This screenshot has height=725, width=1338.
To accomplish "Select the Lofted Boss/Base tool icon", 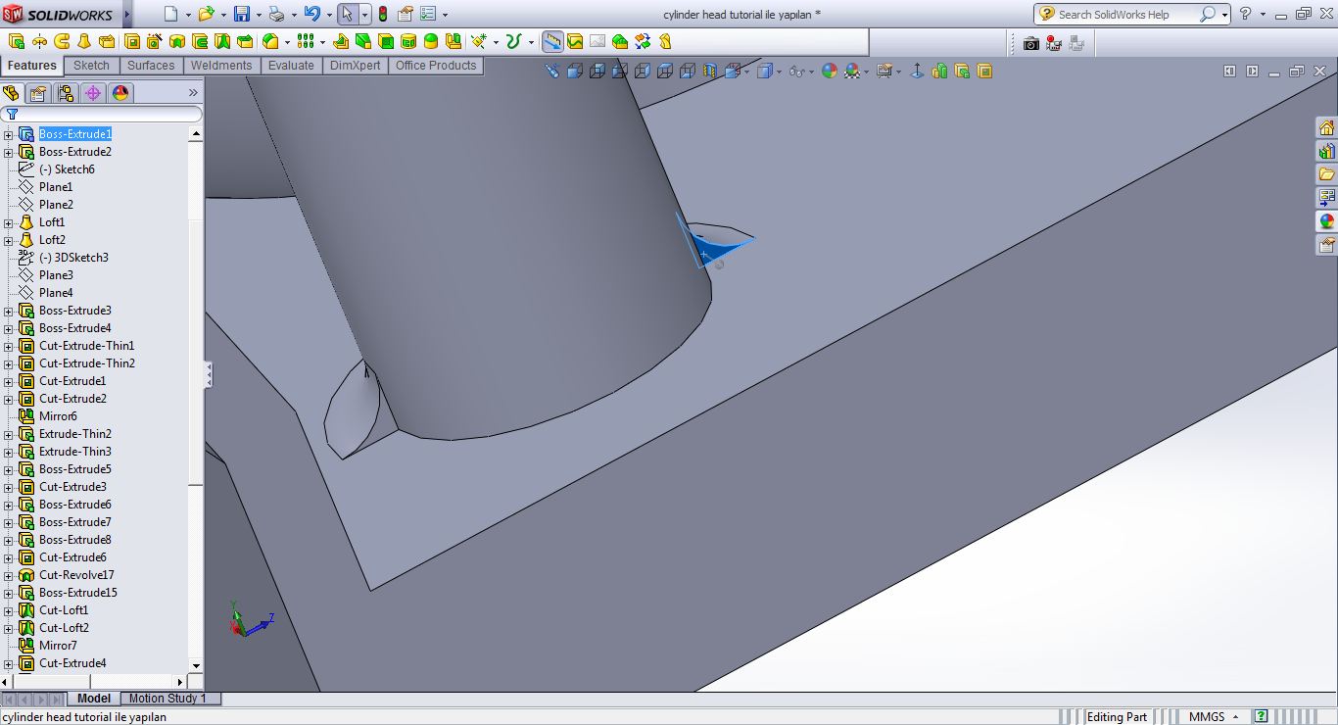I will pyautogui.click(x=83, y=42).
